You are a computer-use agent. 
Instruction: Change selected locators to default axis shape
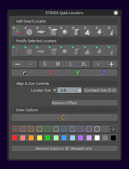pyautogui.click(x=17, y=50)
